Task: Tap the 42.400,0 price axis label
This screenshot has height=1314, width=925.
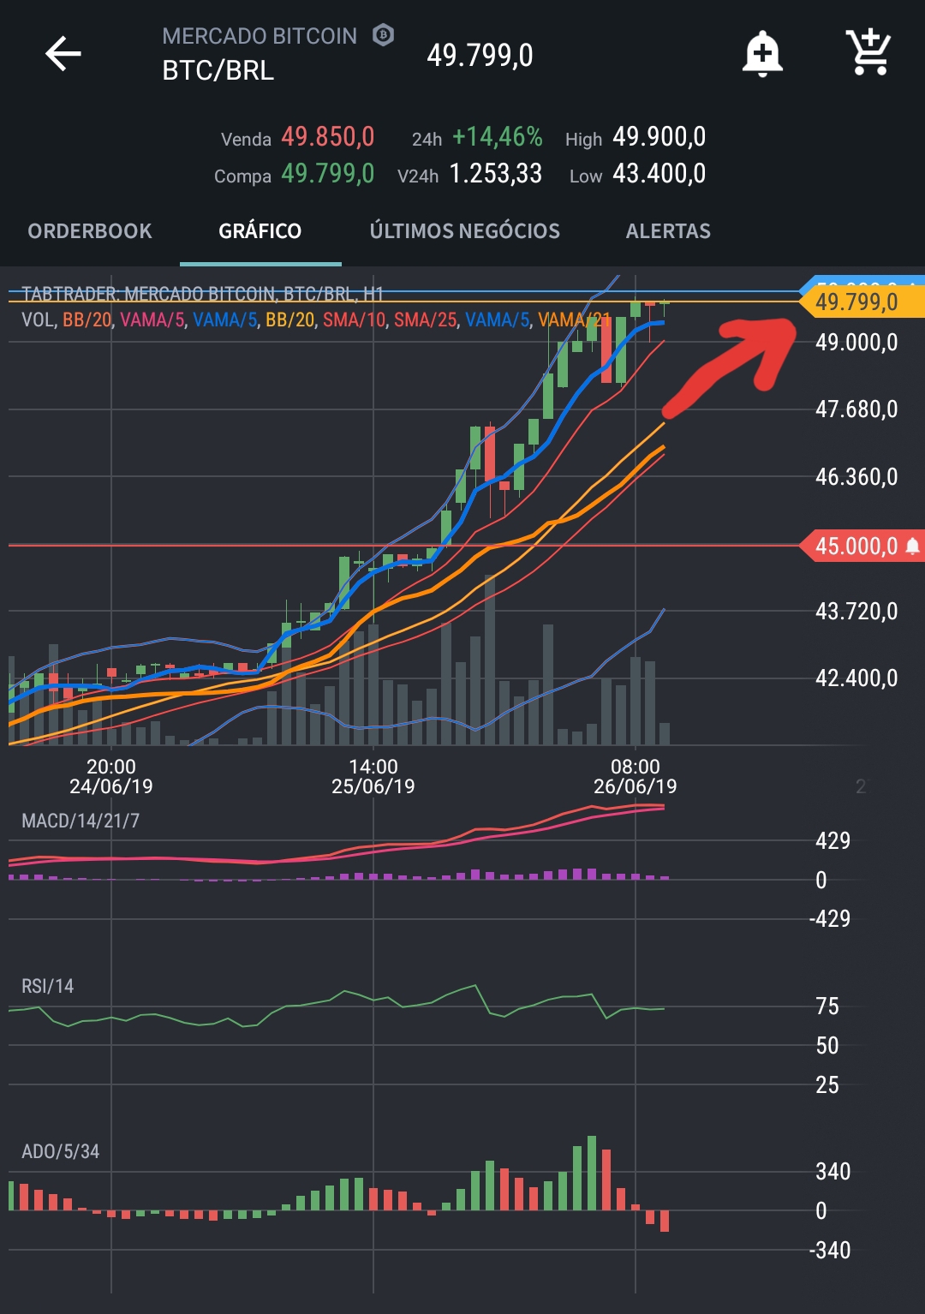Action: point(856,678)
